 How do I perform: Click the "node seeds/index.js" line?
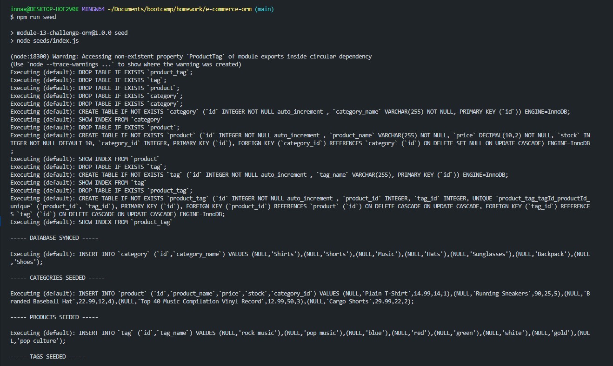(x=41, y=41)
